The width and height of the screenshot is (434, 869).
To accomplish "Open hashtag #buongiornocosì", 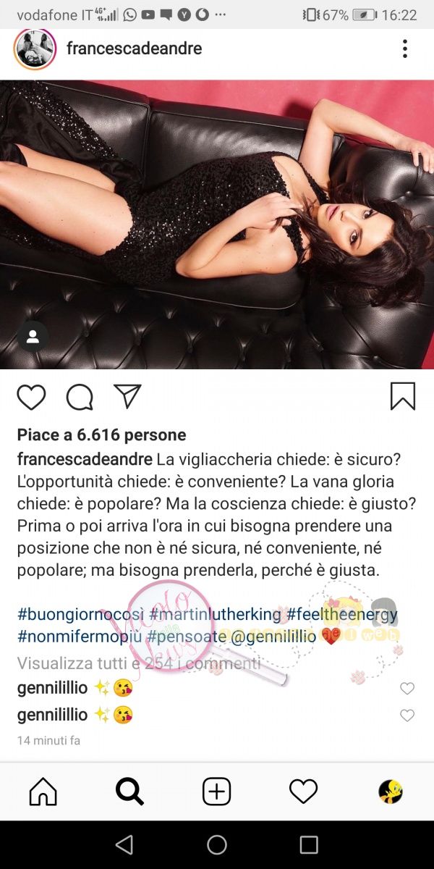I will click(81, 615).
